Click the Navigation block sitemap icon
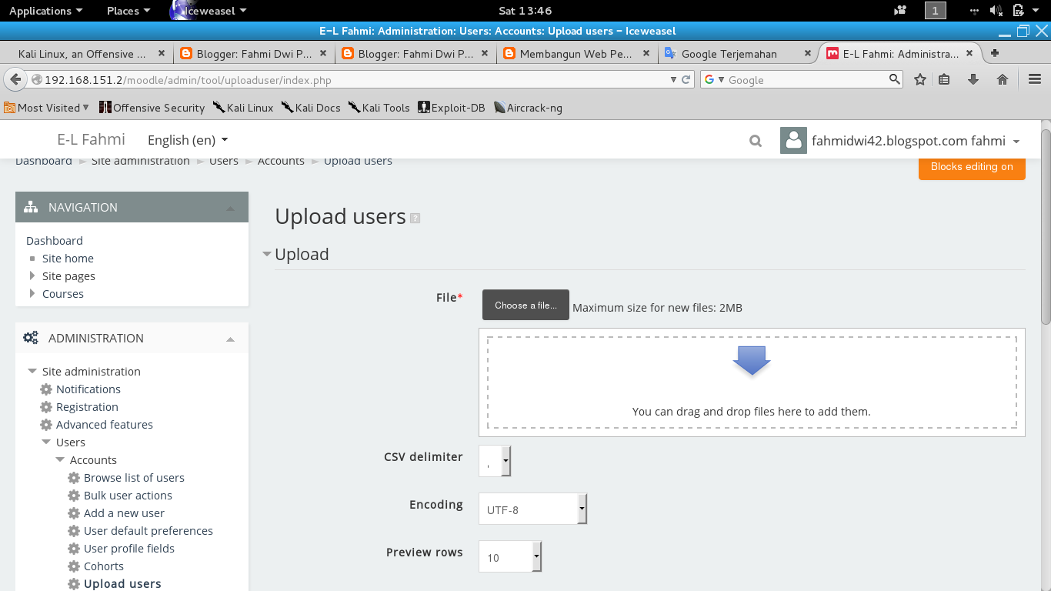Screen dimensions: 1051x591 30,206
